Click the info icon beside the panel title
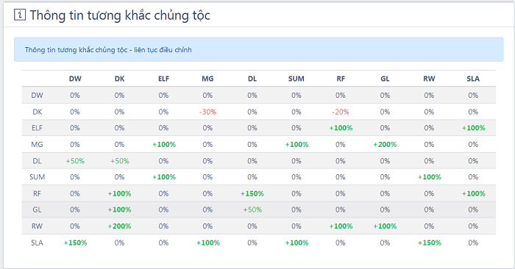 pyautogui.click(x=20, y=15)
